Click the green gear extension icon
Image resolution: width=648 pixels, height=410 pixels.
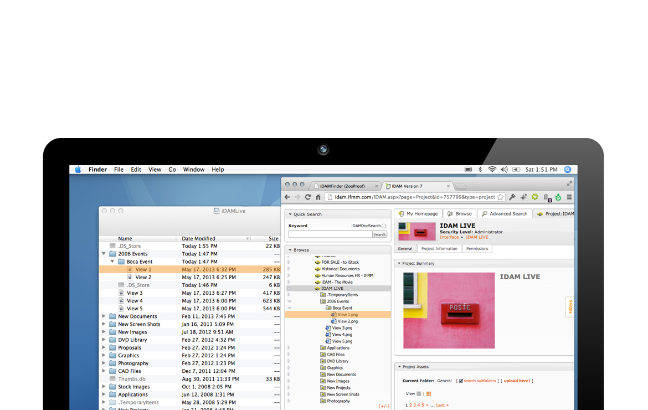(x=535, y=197)
